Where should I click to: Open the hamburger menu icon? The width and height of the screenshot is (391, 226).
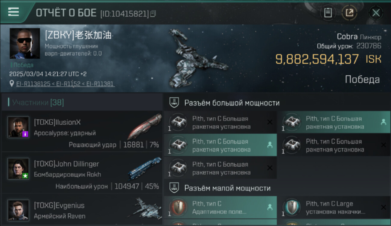(14, 12)
